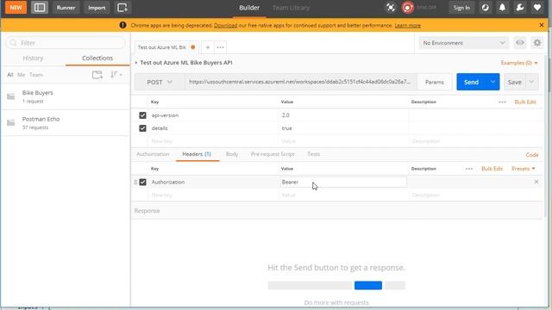Open the Bike Buyers collection
This screenshot has height=310, width=552.
(66, 96)
